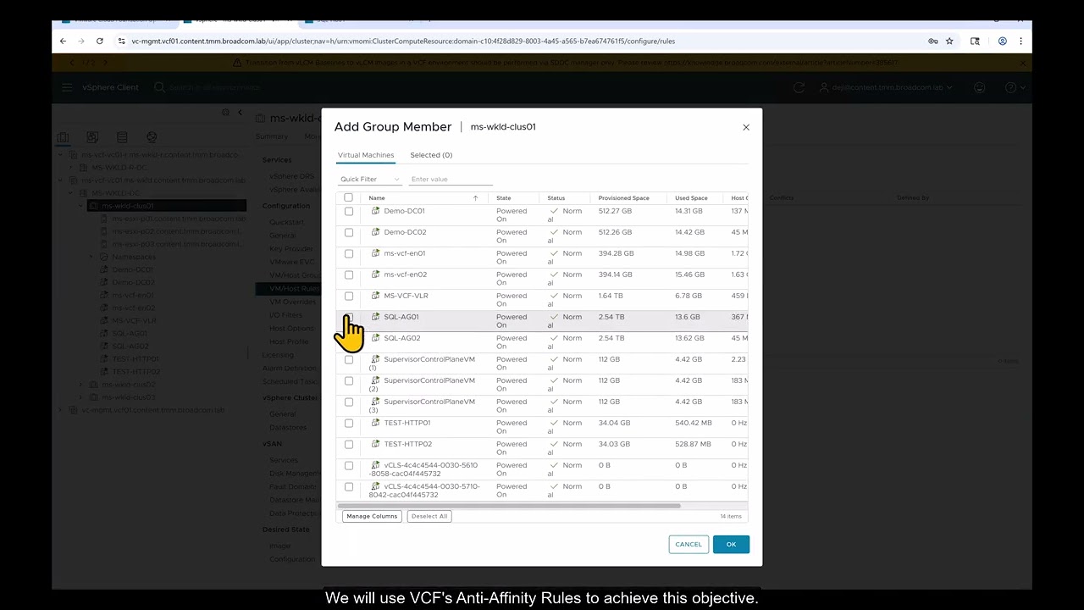This screenshot has height=610, width=1084.
Task: Click the search magnifier in vSphere header
Action: click(x=158, y=87)
